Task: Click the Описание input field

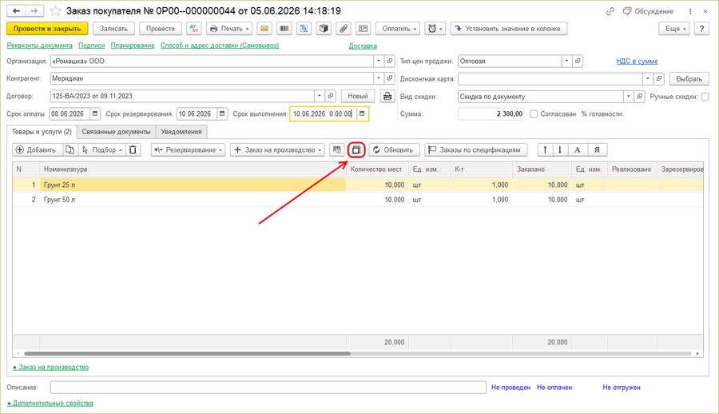Action: tap(268, 388)
